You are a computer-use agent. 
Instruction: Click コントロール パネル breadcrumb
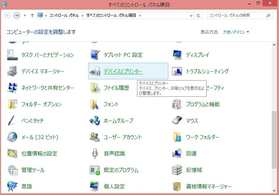(x=64, y=16)
